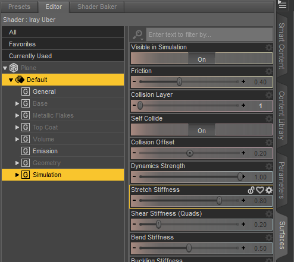Screen dimensions: 294x262
Task: Click the Shear Stiffness value 0.20
Action: click(x=260, y=225)
